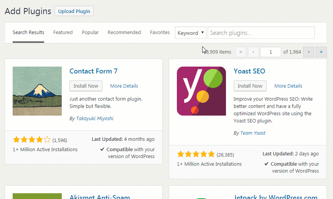The height and width of the screenshot is (199, 333).
Task: Open author Takayuki Miyoshi link
Action: pyautogui.click(x=95, y=119)
